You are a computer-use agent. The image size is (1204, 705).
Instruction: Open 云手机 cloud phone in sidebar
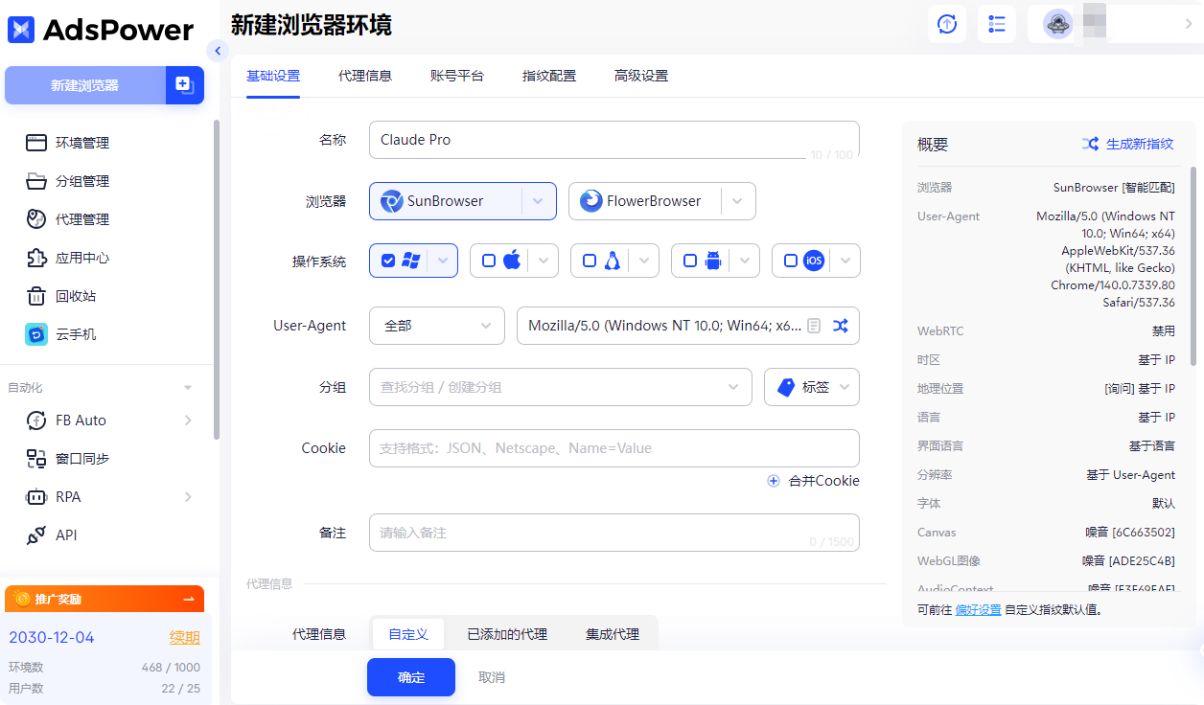coord(76,334)
